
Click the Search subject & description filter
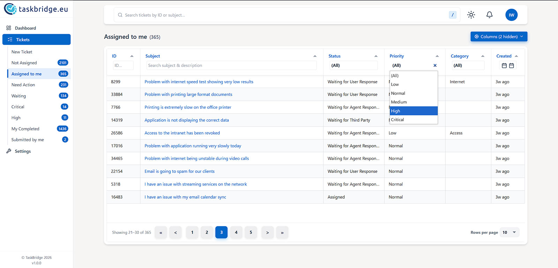232,66
